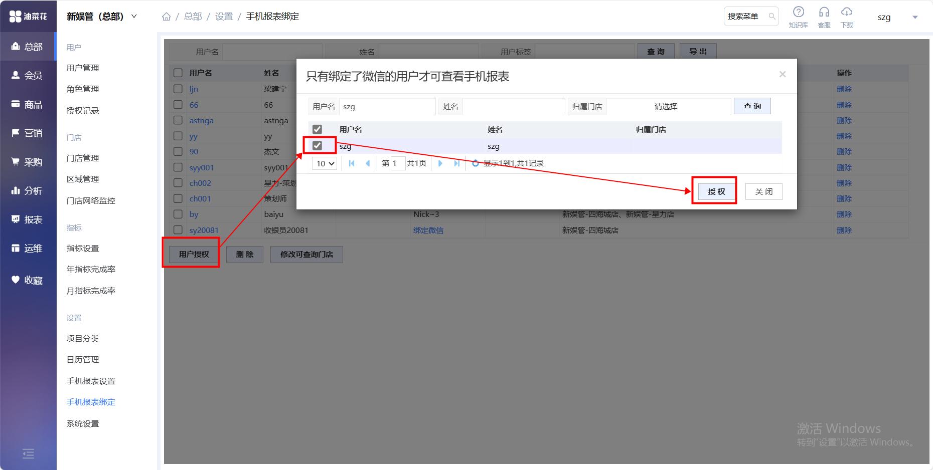Go to next page in dialog pager

(x=440, y=163)
